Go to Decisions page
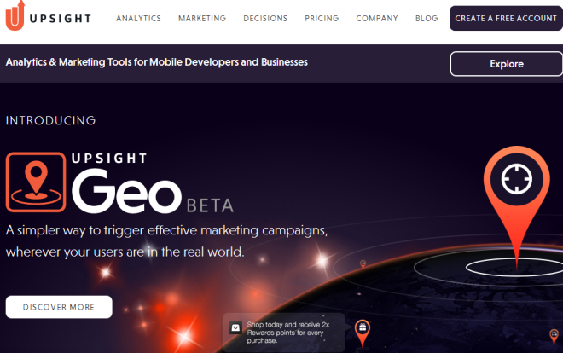This screenshot has height=353, width=563. pos(265,18)
